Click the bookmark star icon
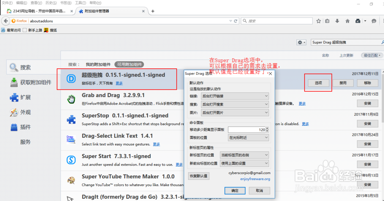384x201 pixels. [318, 21]
